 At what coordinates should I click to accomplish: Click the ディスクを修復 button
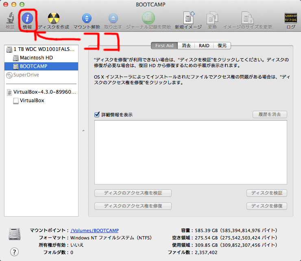267,206
